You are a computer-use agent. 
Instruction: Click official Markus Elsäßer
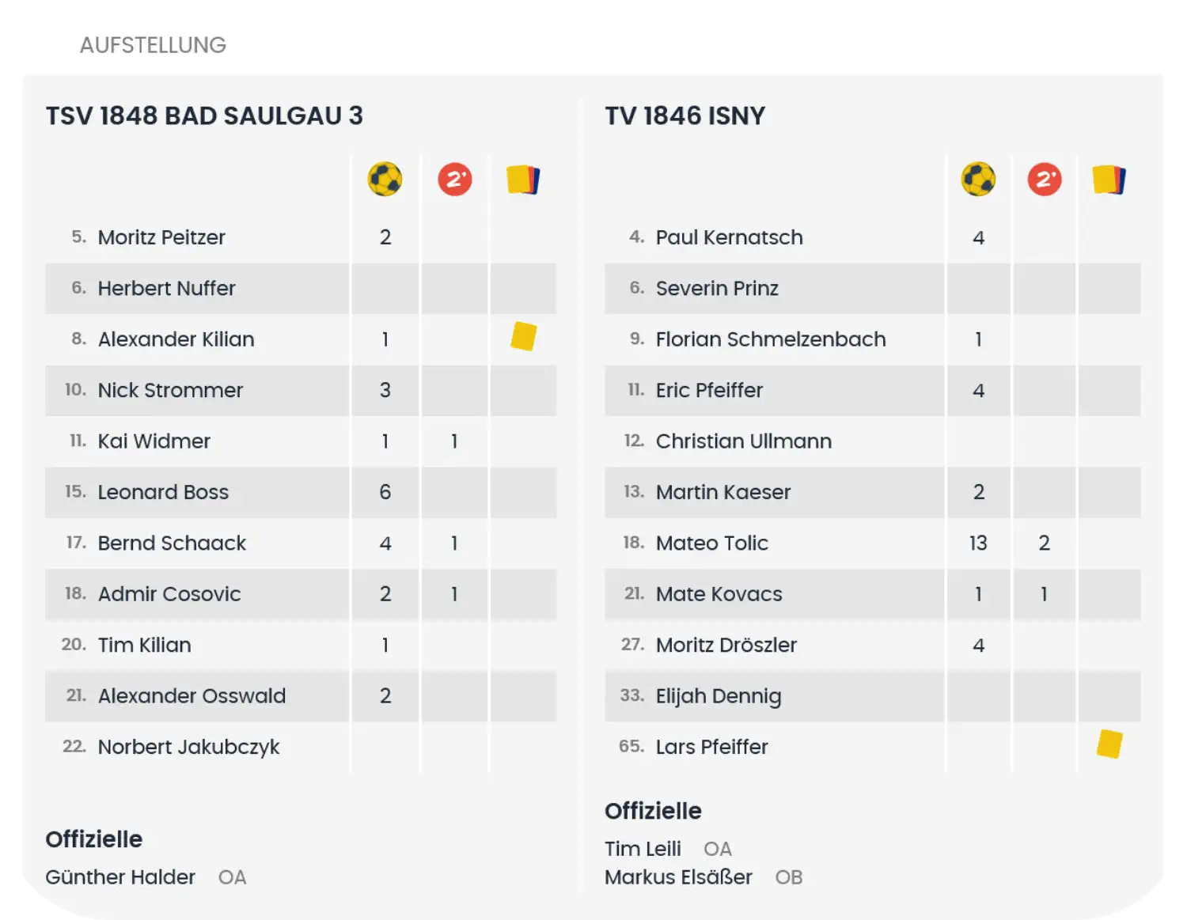pos(678,877)
